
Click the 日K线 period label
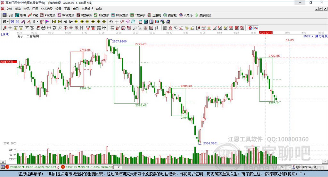(x=4, y=34)
